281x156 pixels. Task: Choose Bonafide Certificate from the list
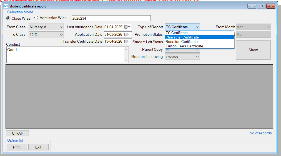point(182,42)
